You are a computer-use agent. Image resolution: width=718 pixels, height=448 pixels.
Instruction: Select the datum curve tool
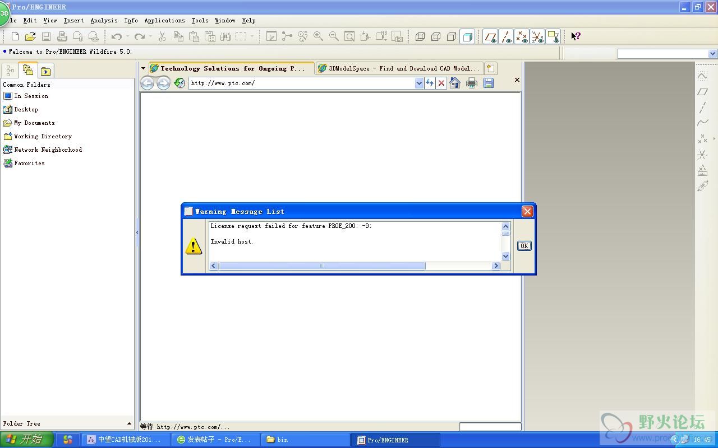(x=703, y=123)
